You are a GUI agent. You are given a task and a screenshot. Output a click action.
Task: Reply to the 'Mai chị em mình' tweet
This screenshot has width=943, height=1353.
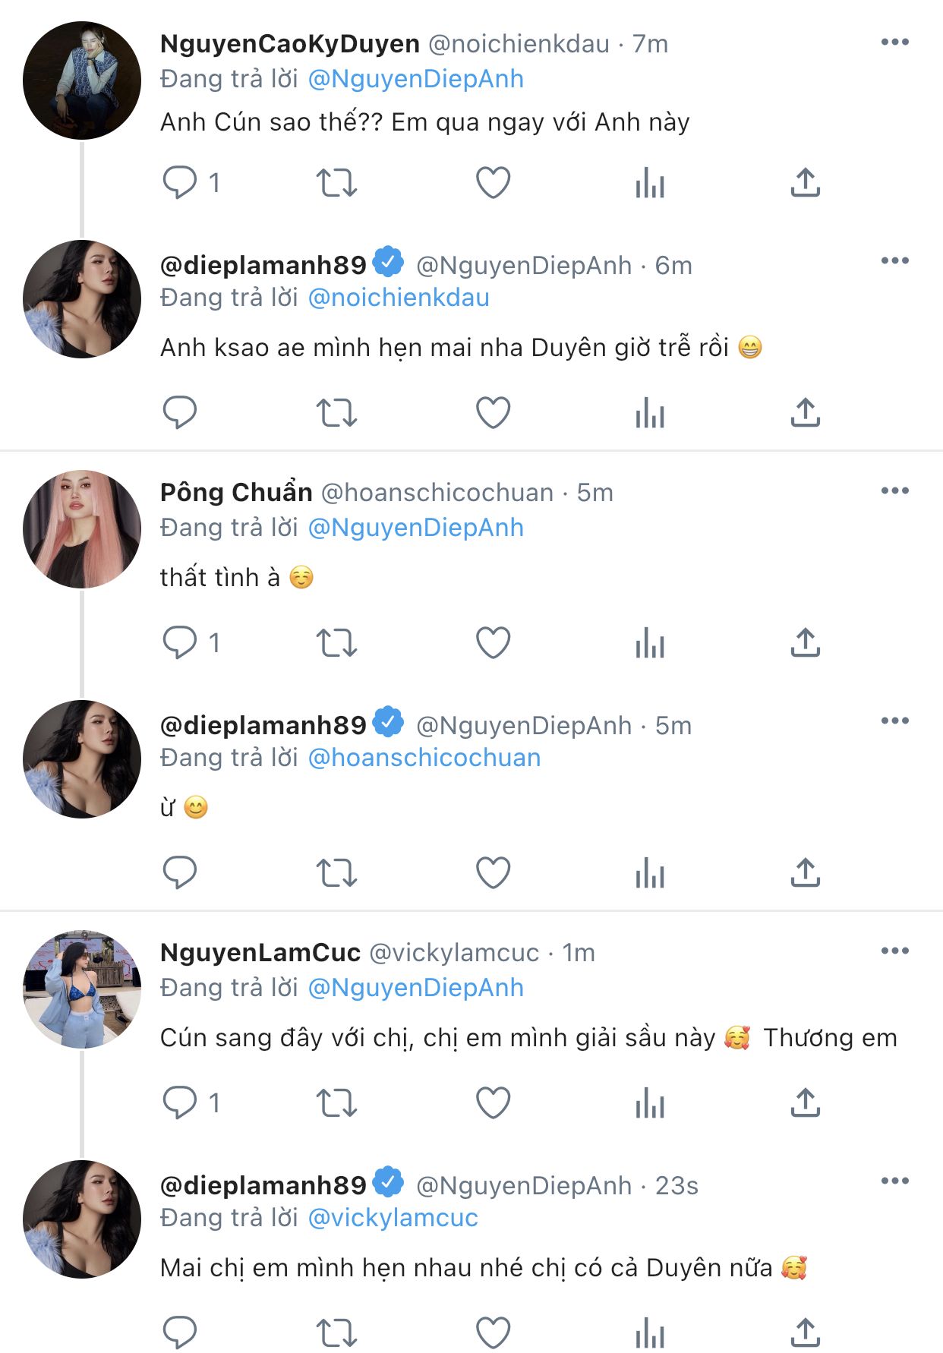[180, 1332]
